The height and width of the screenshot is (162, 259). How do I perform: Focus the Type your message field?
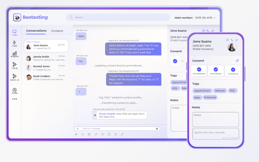(x=117, y=128)
